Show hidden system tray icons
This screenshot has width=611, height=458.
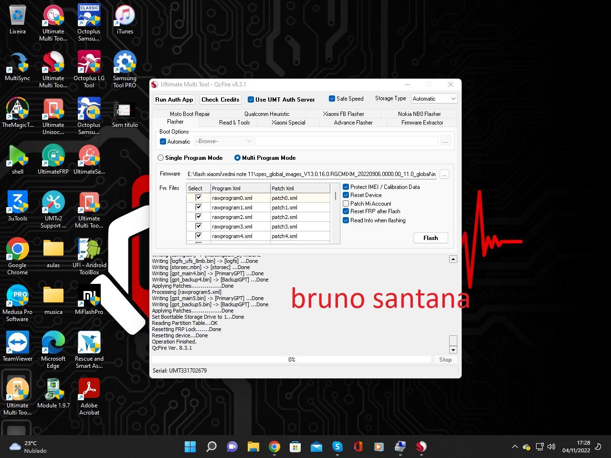coord(515,447)
